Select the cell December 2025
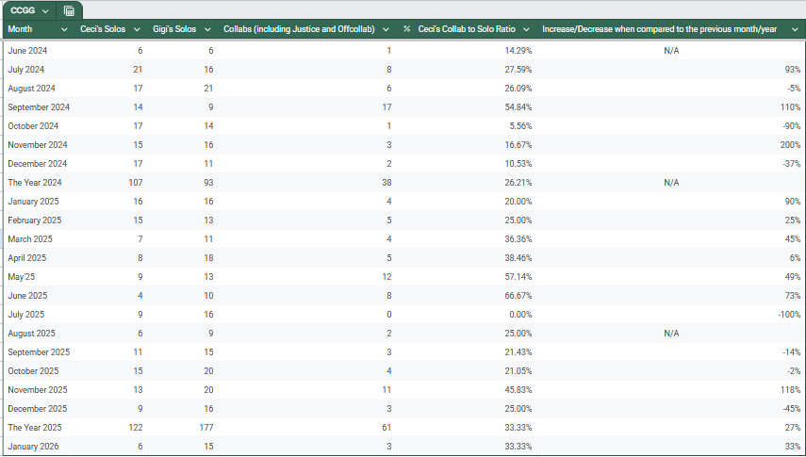 [38, 409]
